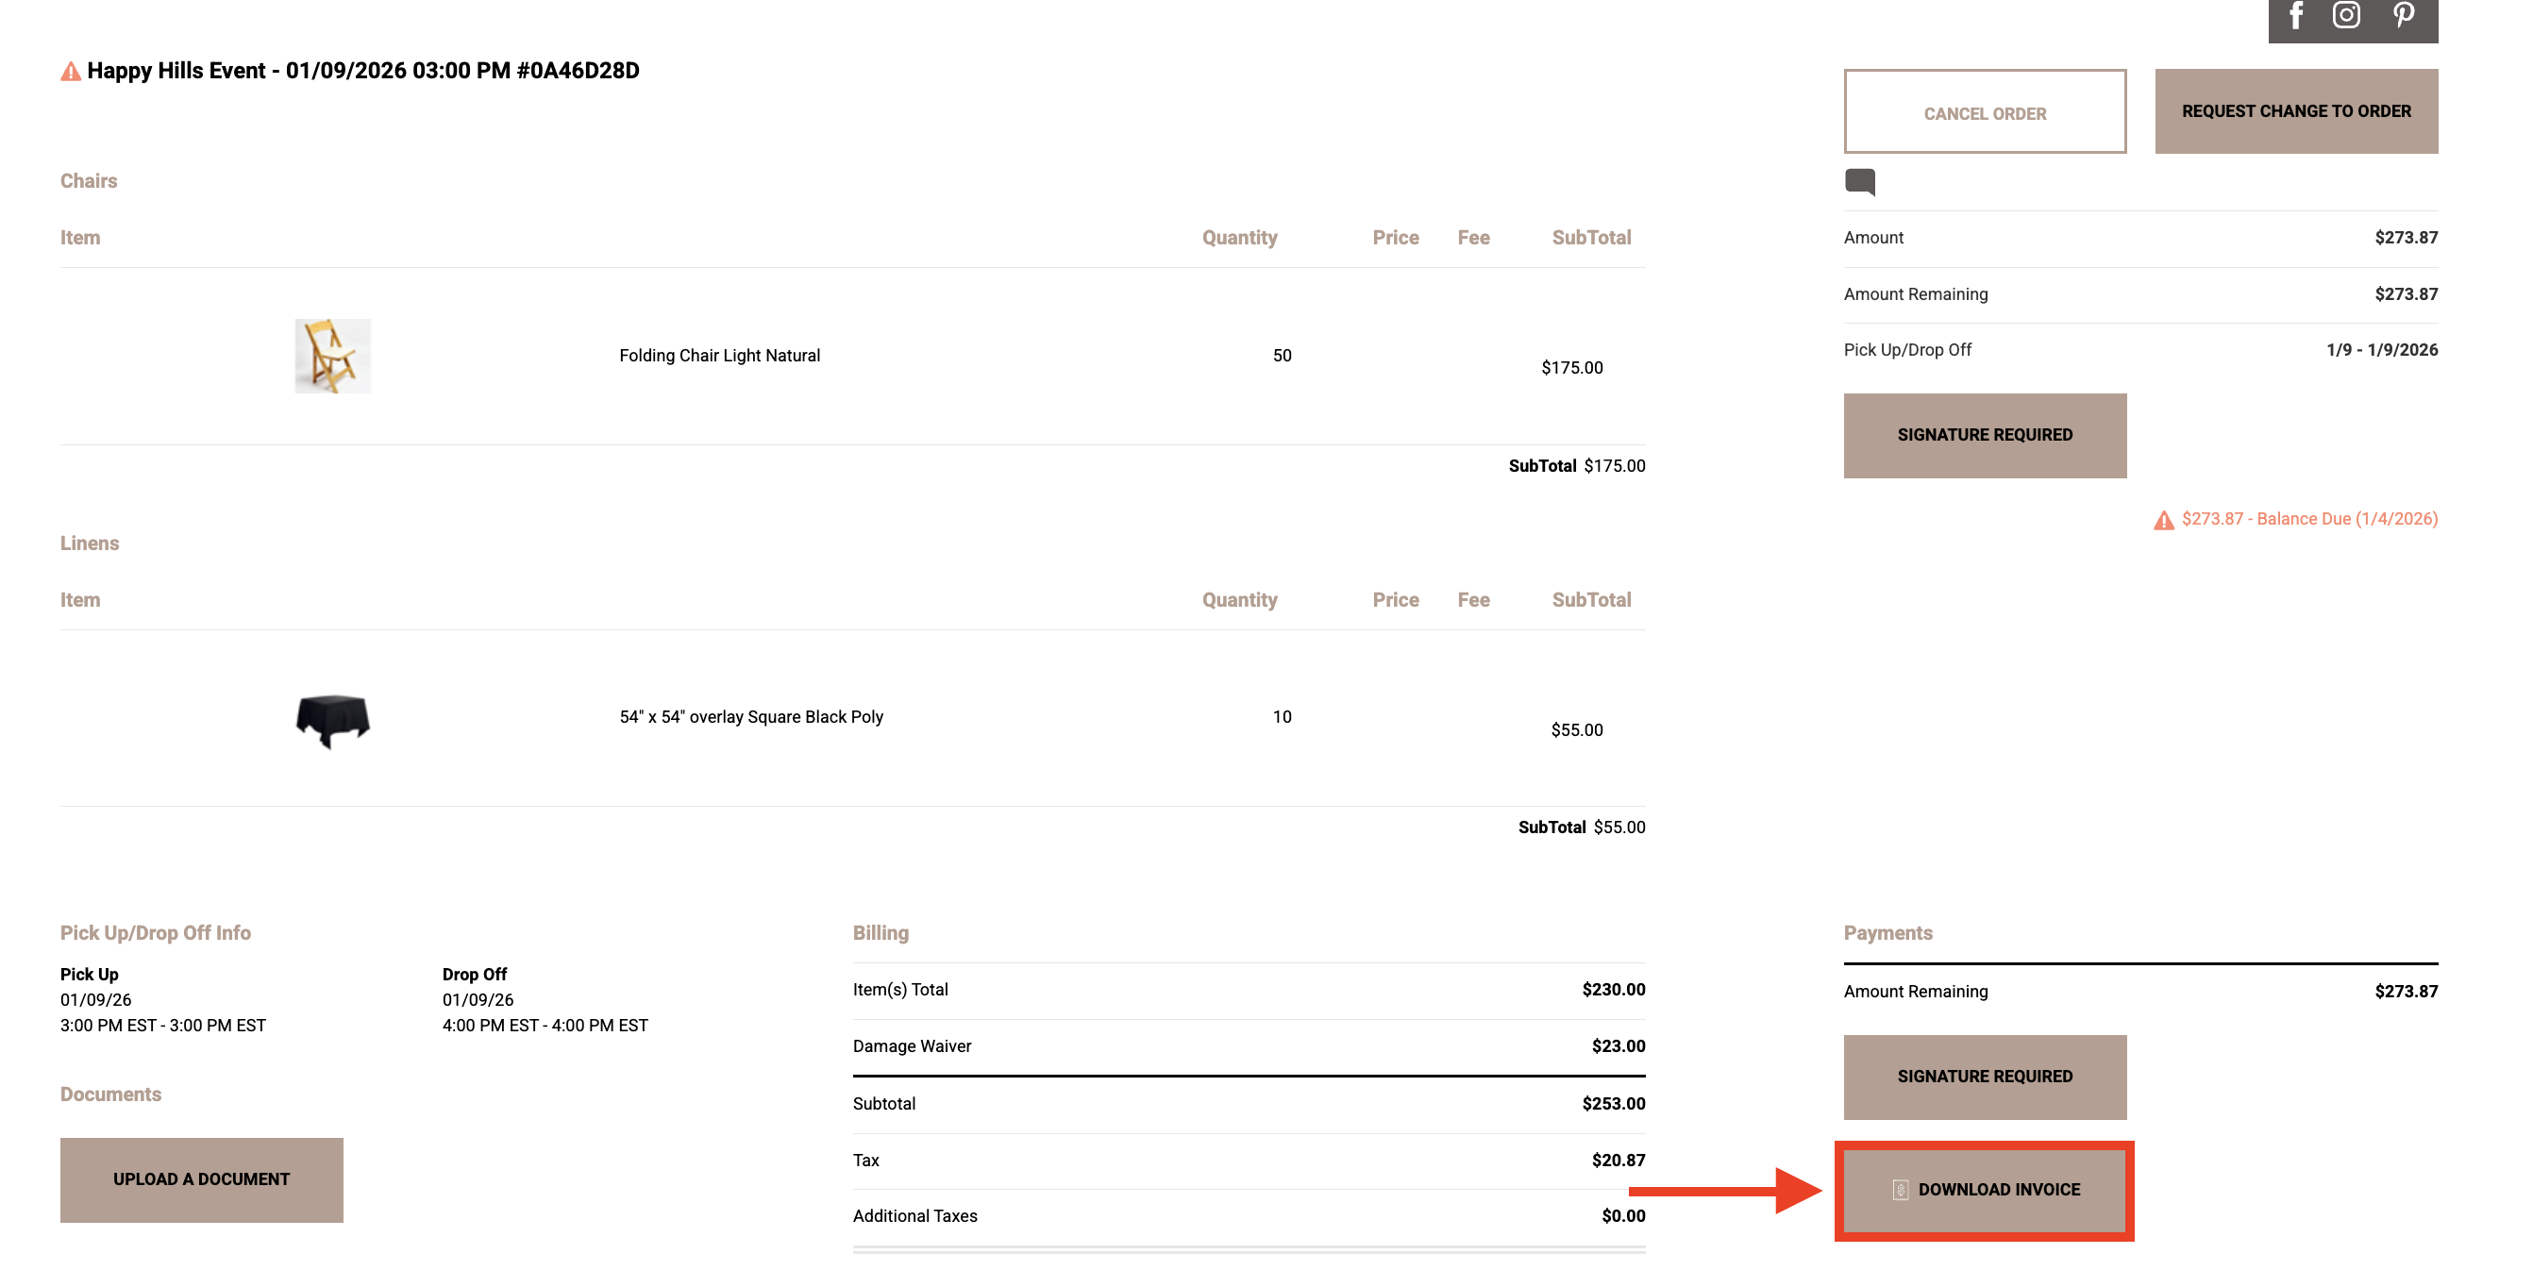
Task: Open the order comments chat bubble icon
Action: [1859, 182]
